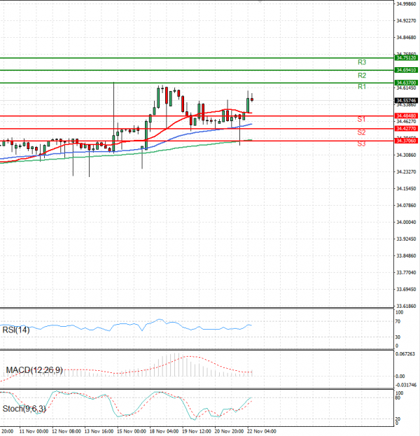Click the 34.00040 price axis value
The height and width of the screenshot is (436, 420).
coord(406,222)
